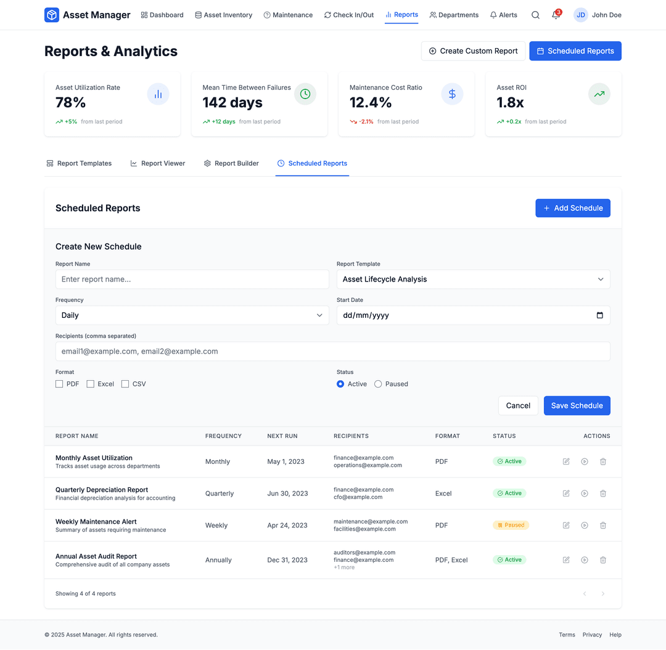666x650 pixels.
Task: Switch to the Report Builder tab
Action: (x=231, y=163)
